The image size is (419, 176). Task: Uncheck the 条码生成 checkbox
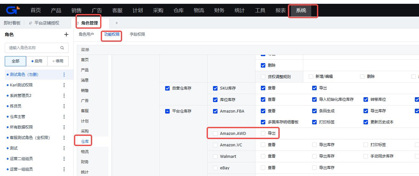[x=314, y=111]
